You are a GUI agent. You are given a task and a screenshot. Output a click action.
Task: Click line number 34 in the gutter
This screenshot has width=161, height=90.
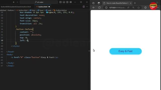click(2, 29)
